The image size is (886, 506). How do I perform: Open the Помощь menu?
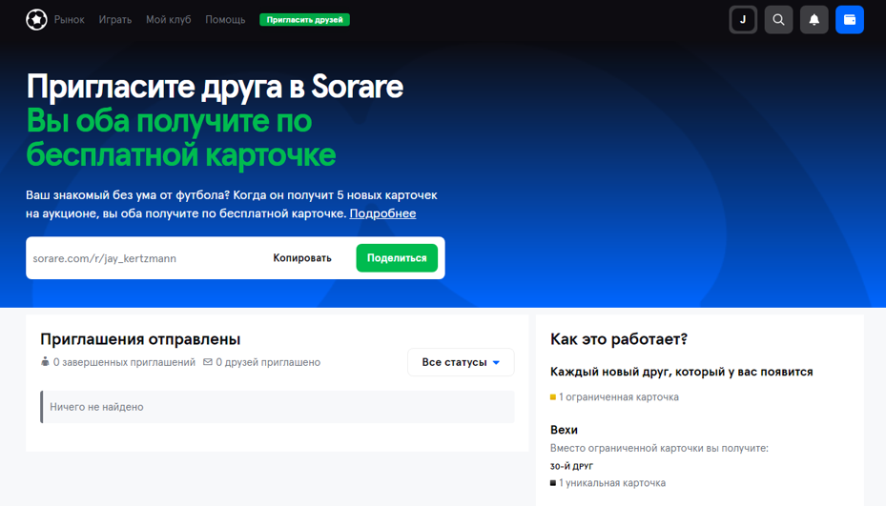click(x=225, y=20)
